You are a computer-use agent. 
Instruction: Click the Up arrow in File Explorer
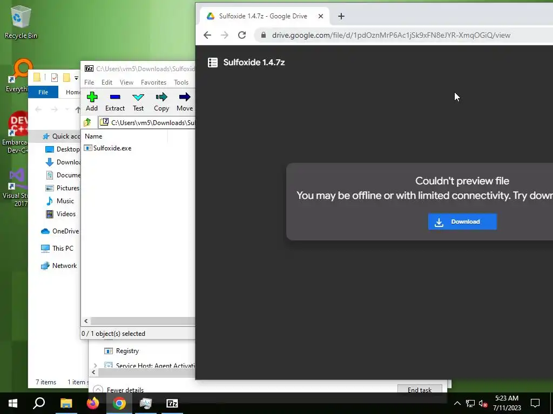(78, 109)
